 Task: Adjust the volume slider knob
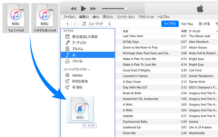126,9
